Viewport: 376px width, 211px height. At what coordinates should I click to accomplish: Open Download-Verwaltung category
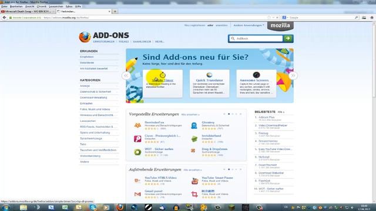point(93,98)
